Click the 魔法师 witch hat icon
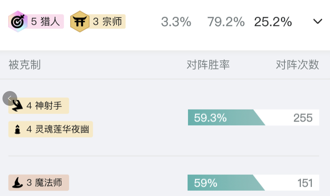330x196 pixels. [17, 183]
